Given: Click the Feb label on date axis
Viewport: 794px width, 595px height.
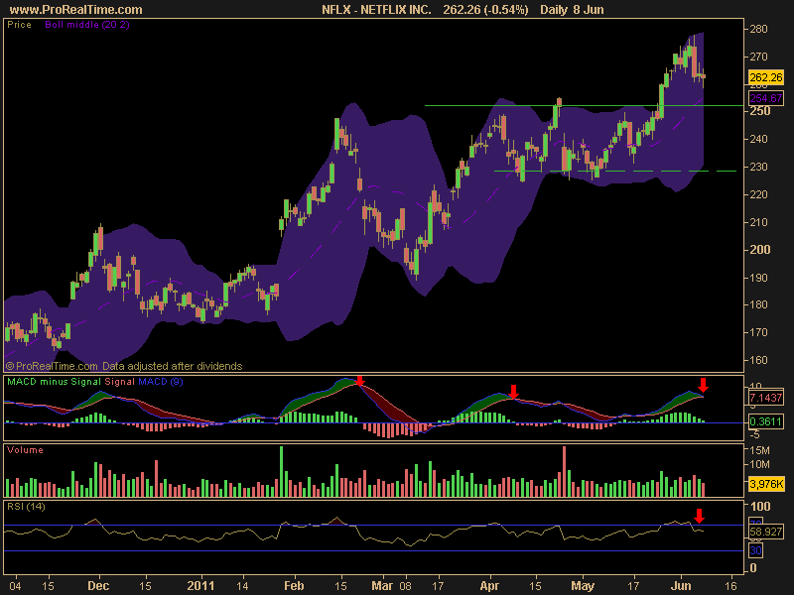Looking at the screenshot, I should [x=294, y=586].
